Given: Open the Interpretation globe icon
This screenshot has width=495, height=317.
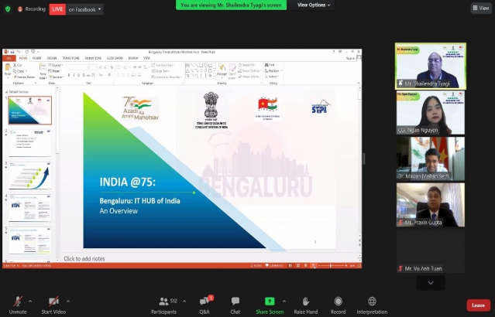Looking at the screenshot, I should (372, 302).
